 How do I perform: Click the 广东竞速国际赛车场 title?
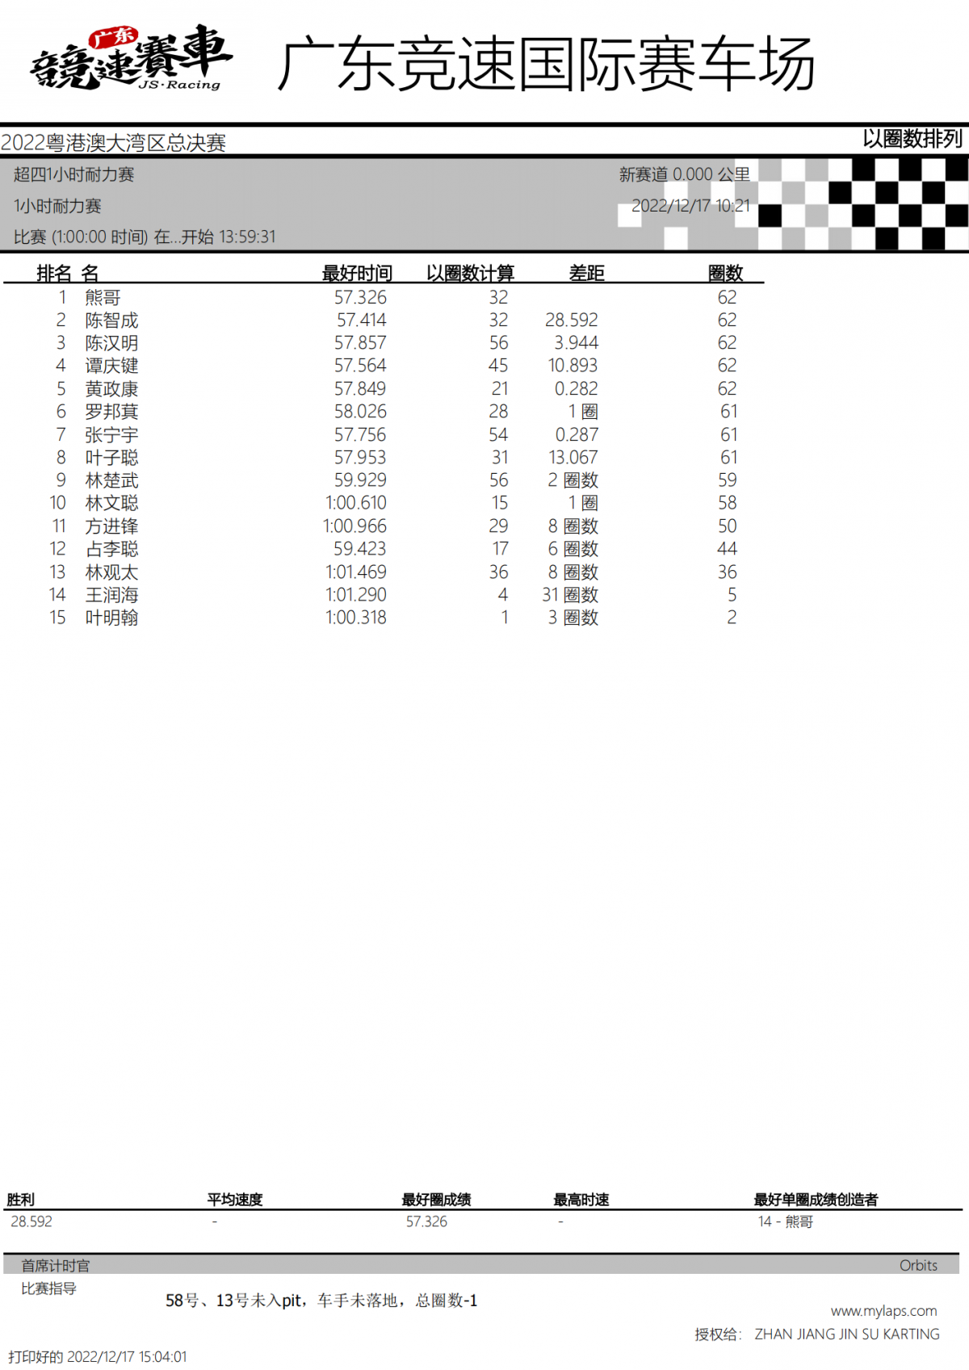point(546,64)
